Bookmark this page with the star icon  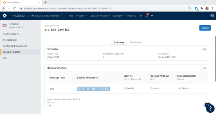click(x=190, y=8)
